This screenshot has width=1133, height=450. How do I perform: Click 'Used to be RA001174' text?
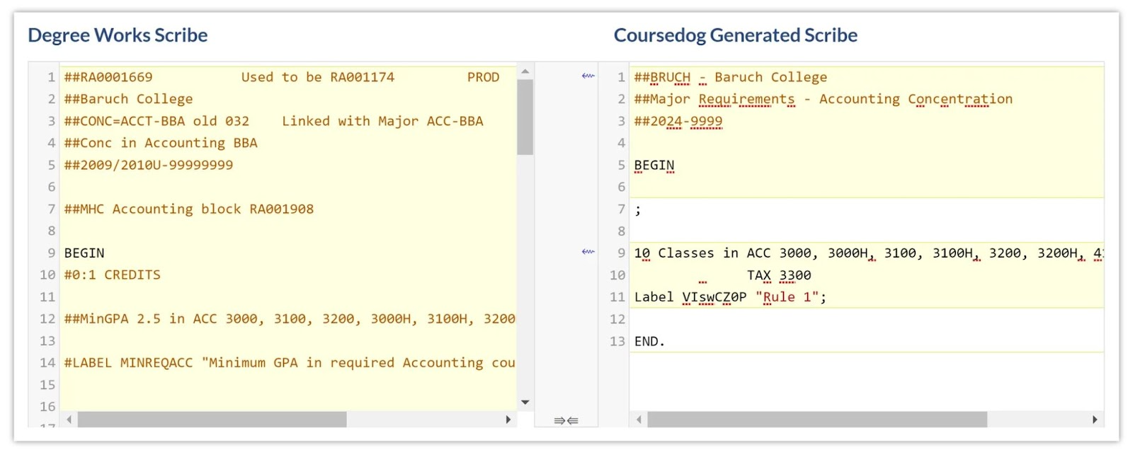[x=318, y=77]
